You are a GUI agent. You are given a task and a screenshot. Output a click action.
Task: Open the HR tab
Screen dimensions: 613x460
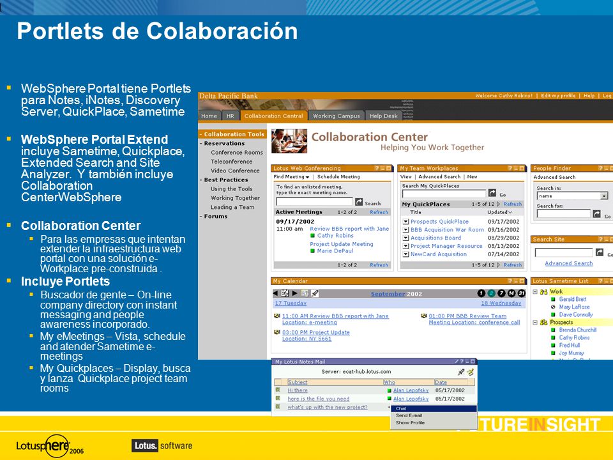click(x=231, y=116)
